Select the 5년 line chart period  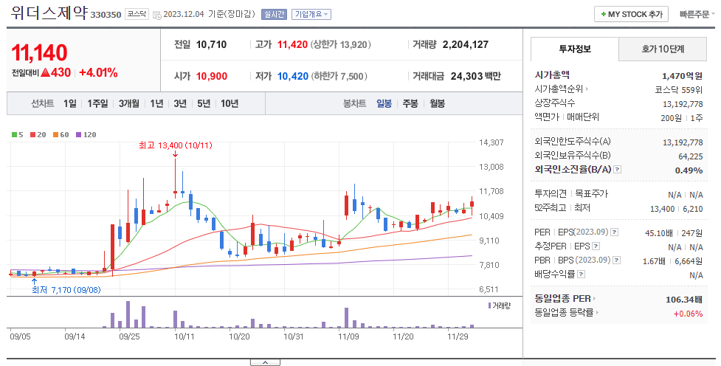203,103
